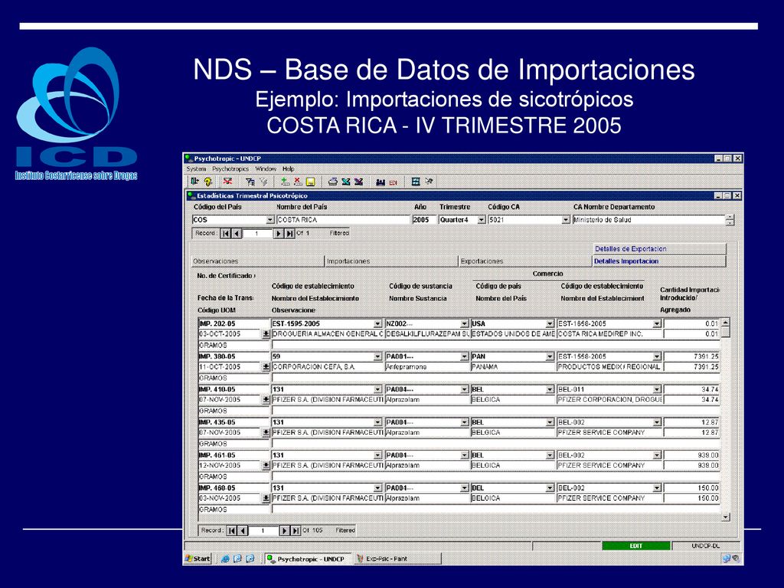Open the System menu
Viewport: 784px width, 588px height.
(x=197, y=169)
